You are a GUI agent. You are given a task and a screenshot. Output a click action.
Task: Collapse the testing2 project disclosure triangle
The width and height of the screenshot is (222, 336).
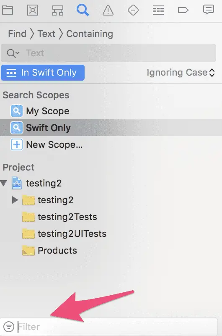(x=4, y=183)
